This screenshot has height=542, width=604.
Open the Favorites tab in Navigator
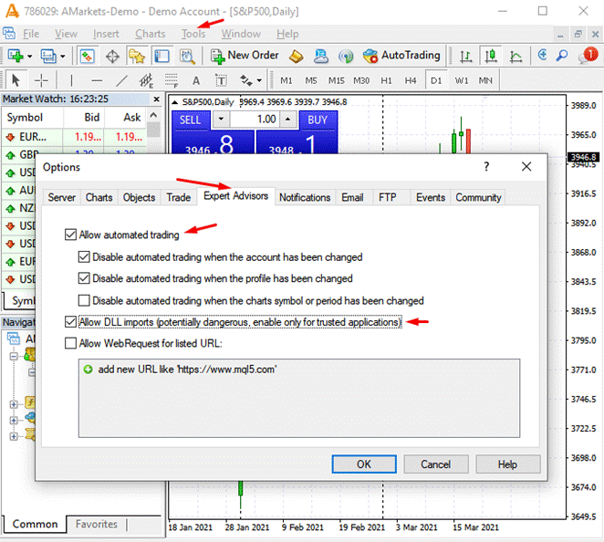[97, 525]
